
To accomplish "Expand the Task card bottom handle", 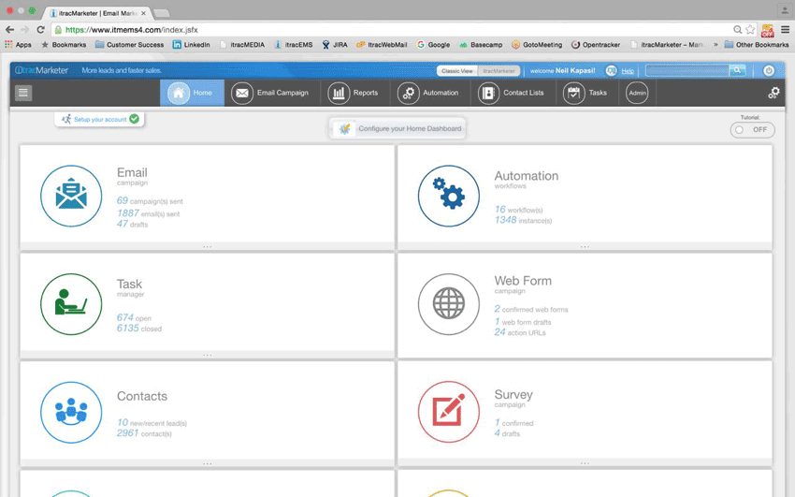I will 207,355.
